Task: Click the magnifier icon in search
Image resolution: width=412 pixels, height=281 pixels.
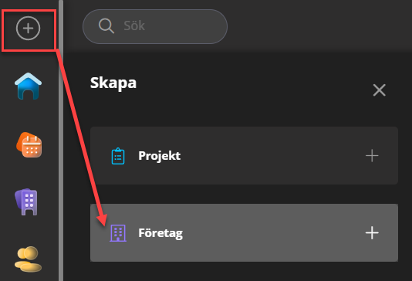Action: click(x=106, y=25)
